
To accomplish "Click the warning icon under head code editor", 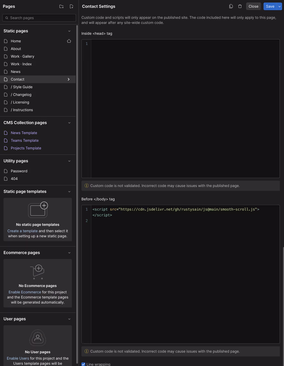I will pyautogui.click(x=87, y=186).
